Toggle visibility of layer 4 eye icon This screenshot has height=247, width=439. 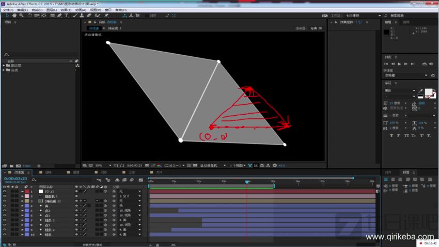5,206
